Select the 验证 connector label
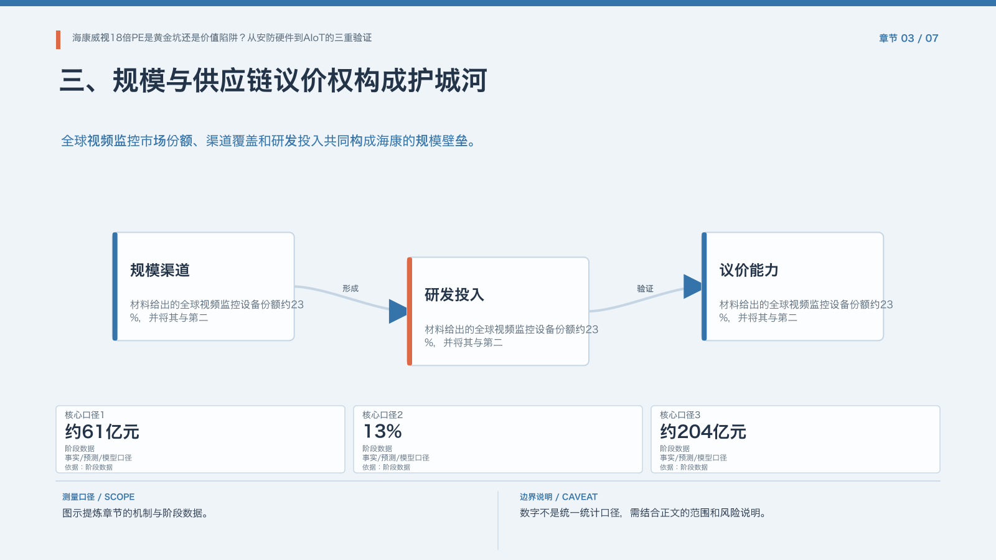Viewport: 996px width, 560px height. pos(645,289)
